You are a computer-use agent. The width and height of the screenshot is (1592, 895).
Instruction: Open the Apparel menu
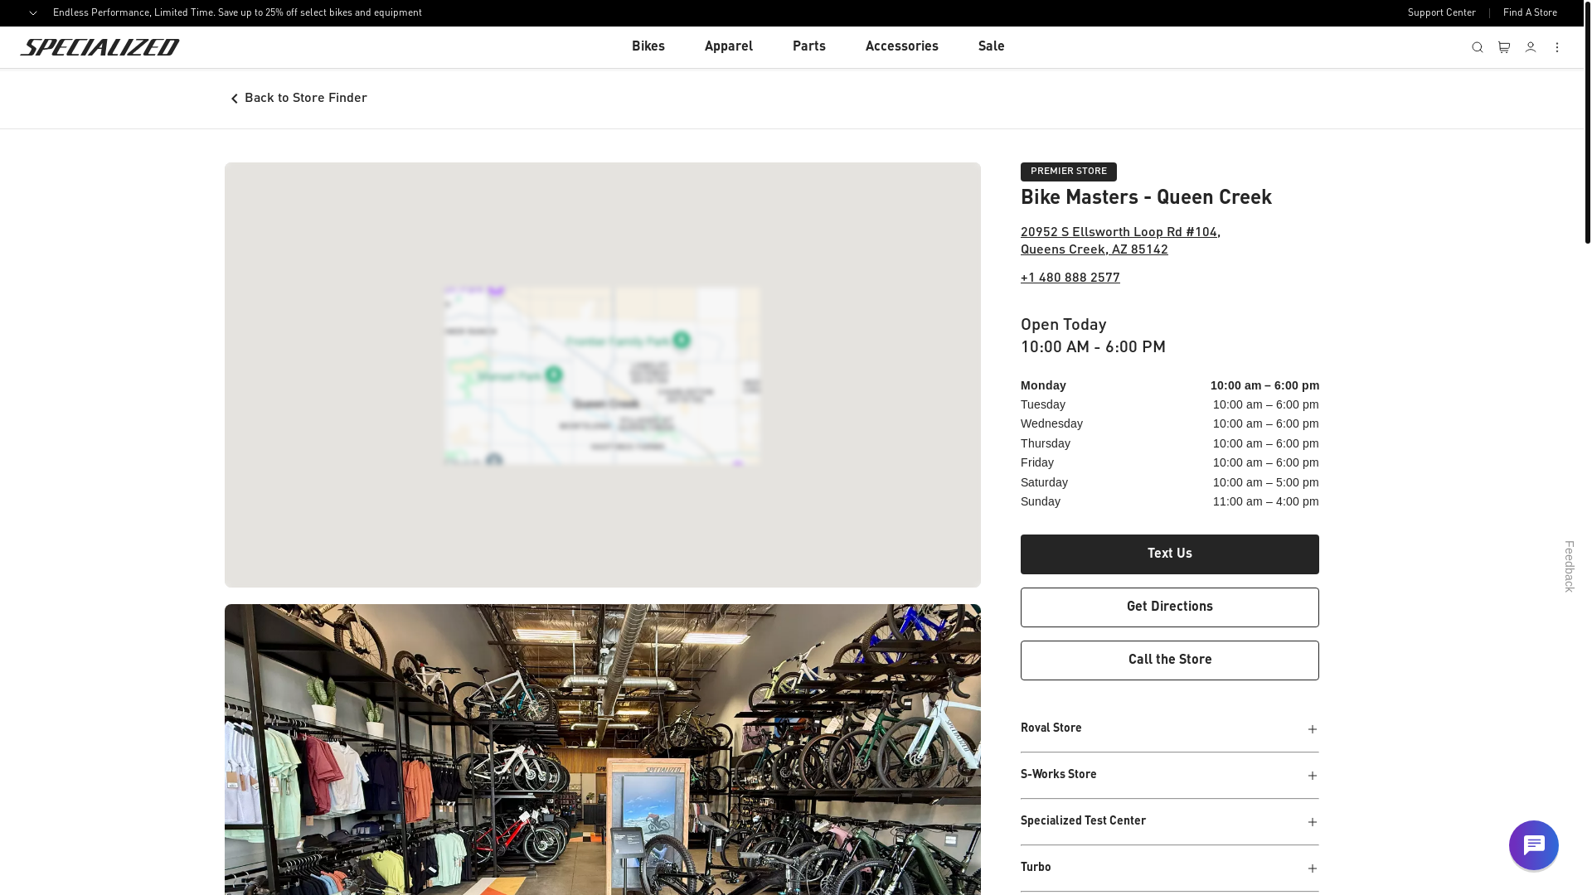[x=729, y=46]
